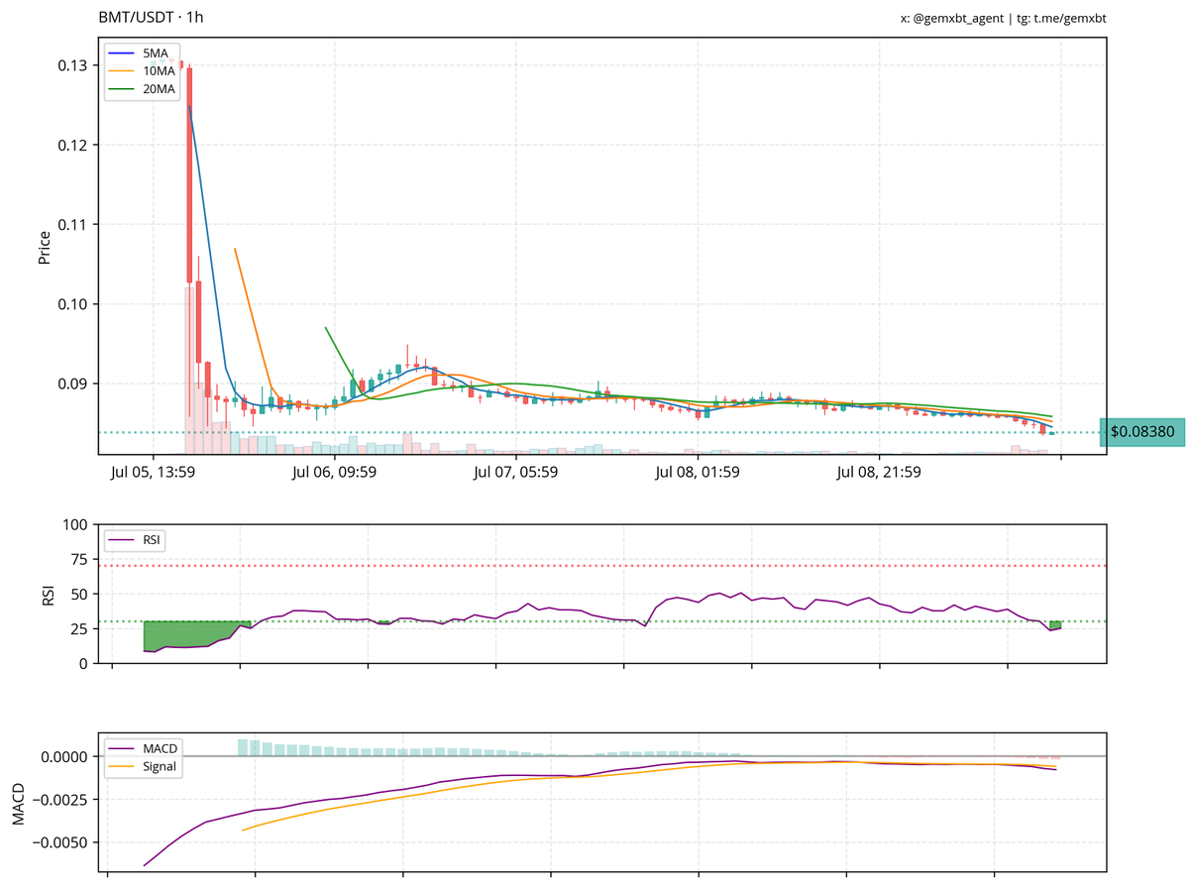Click the Jul 06, 09:59 date label
The width and height of the screenshot is (1189, 888).
coord(334,473)
